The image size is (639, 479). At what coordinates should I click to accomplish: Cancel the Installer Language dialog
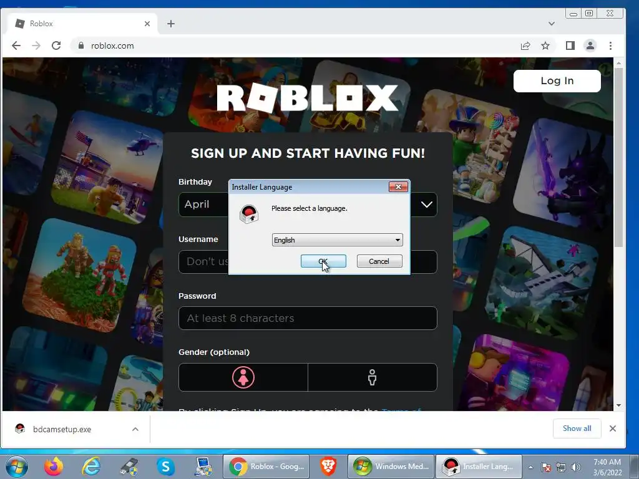pyautogui.click(x=379, y=261)
